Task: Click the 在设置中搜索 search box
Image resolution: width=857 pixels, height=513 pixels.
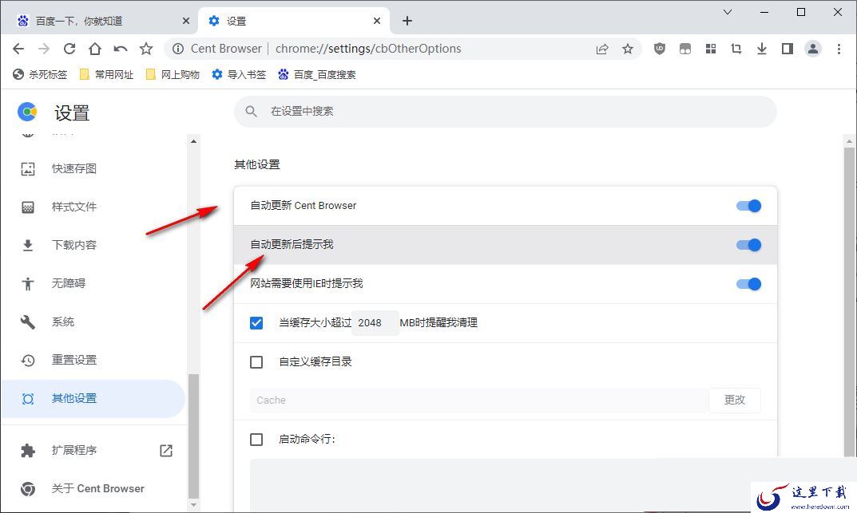Action: [505, 112]
